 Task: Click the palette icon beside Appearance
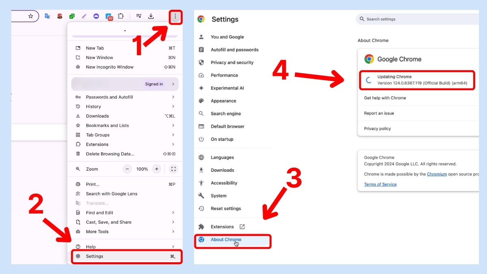click(201, 101)
